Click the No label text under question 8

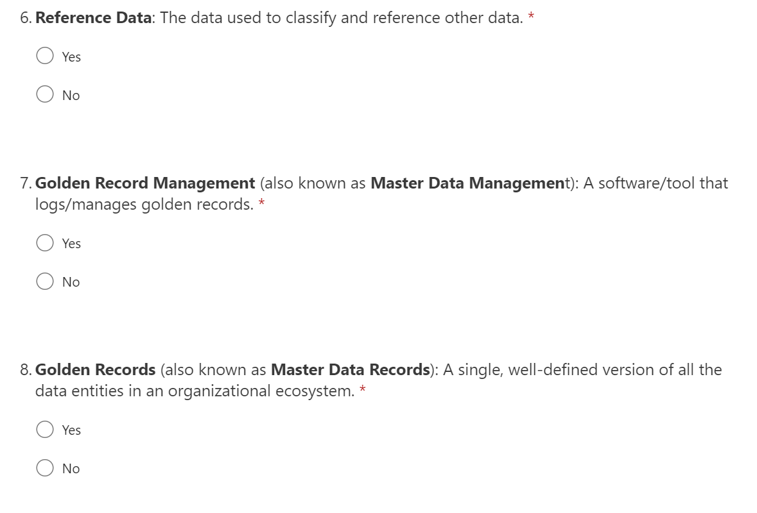[x=71, y=469]
